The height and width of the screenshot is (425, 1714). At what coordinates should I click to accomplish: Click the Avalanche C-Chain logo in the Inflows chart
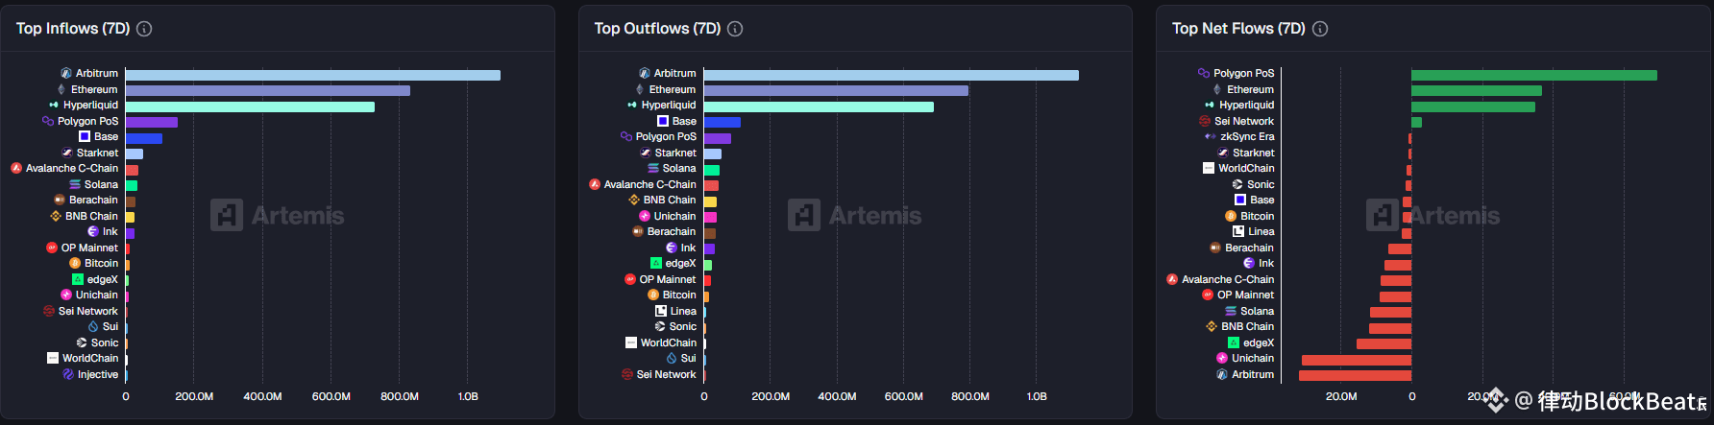(16, 168)
